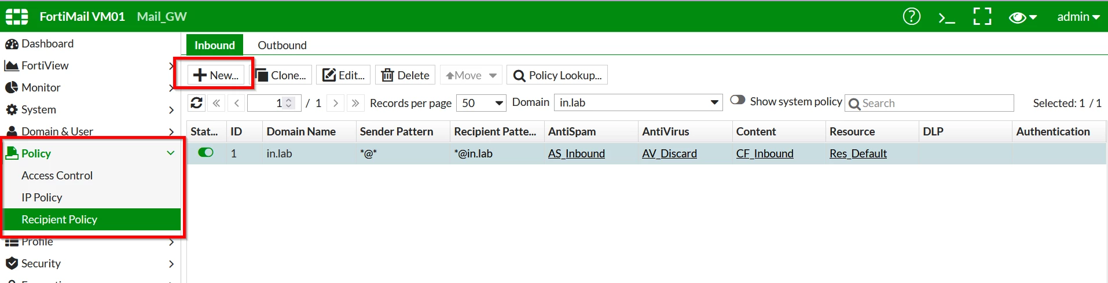Open the CF_Inbound profile link

pyautogui.click(x=765, y=153)
